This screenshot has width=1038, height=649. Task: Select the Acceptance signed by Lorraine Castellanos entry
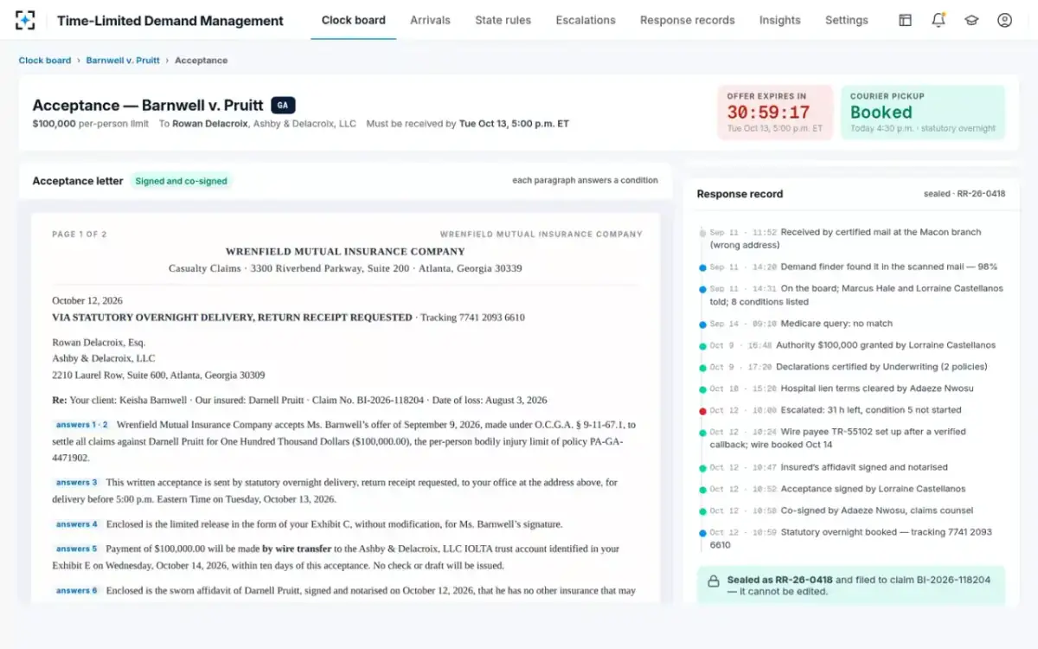[852, 489]
